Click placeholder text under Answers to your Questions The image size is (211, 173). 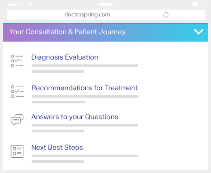pyautogui.click(x=85, y=128)
